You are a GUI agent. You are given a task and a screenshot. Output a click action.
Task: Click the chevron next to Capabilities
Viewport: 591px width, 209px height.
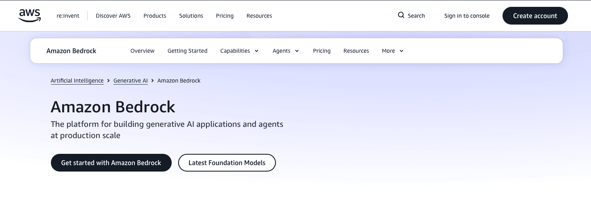(257, 51)
